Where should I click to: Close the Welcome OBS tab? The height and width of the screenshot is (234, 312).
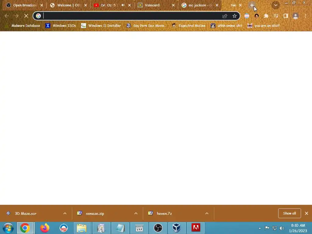click(x=86, y=5)
